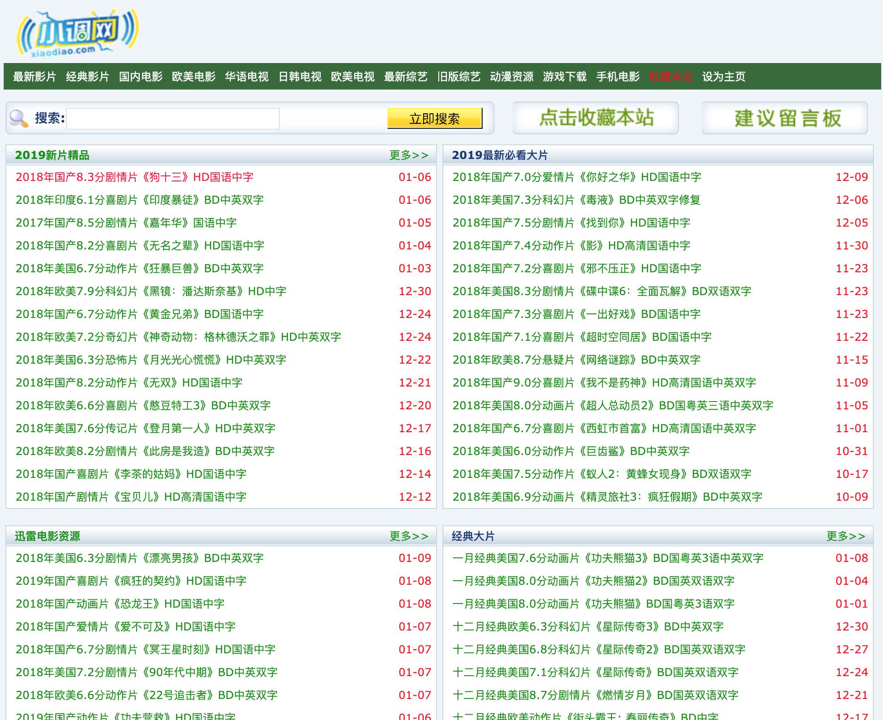Viewport: 883px width, 720px height.
Task: Open the 动漫资源 section
Action: coord(512,77)
